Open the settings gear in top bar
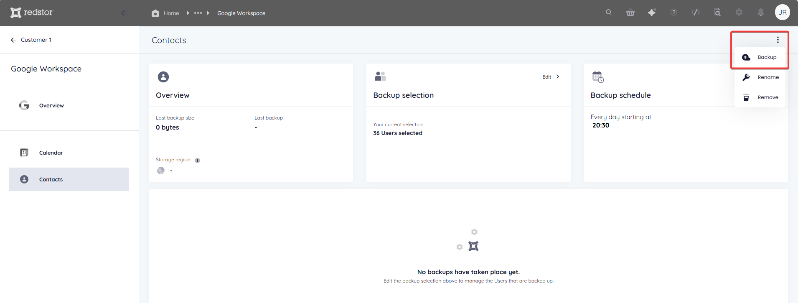 click(739, 13)
